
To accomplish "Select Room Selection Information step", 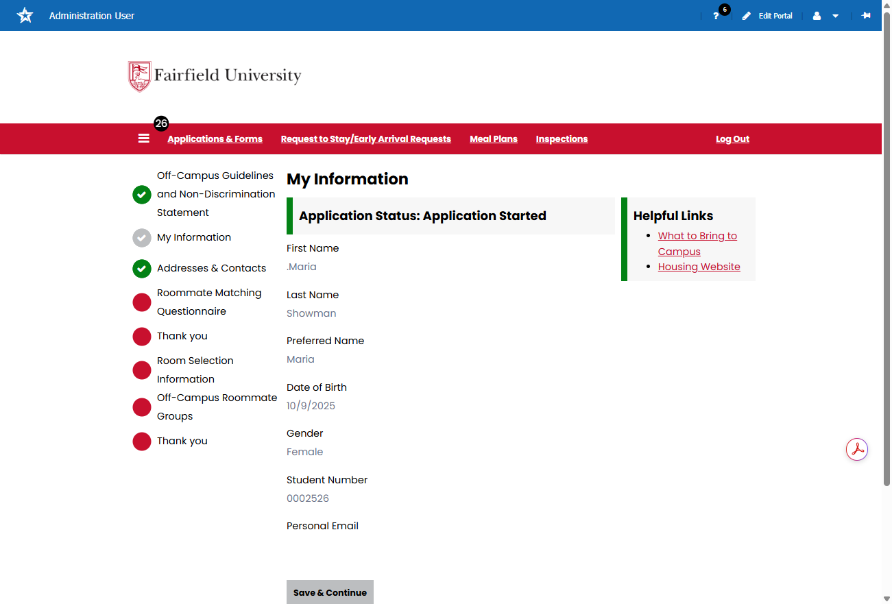I will 195,370.
